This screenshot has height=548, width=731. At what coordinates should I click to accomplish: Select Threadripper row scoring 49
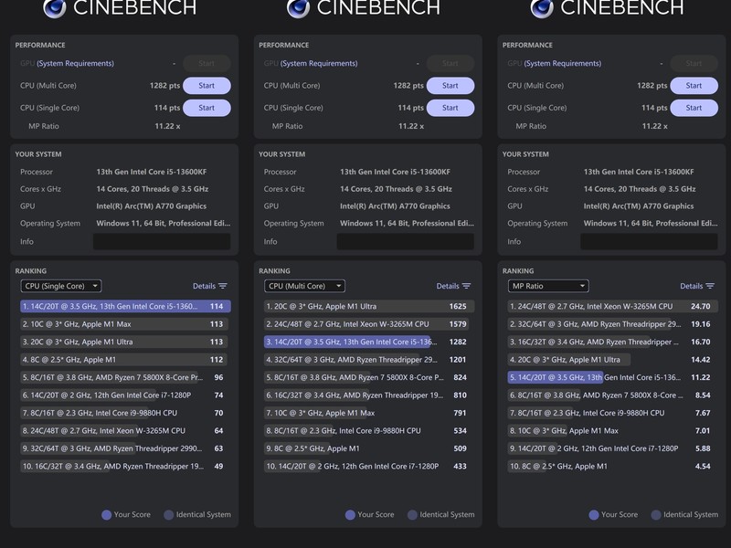[125, 466]
